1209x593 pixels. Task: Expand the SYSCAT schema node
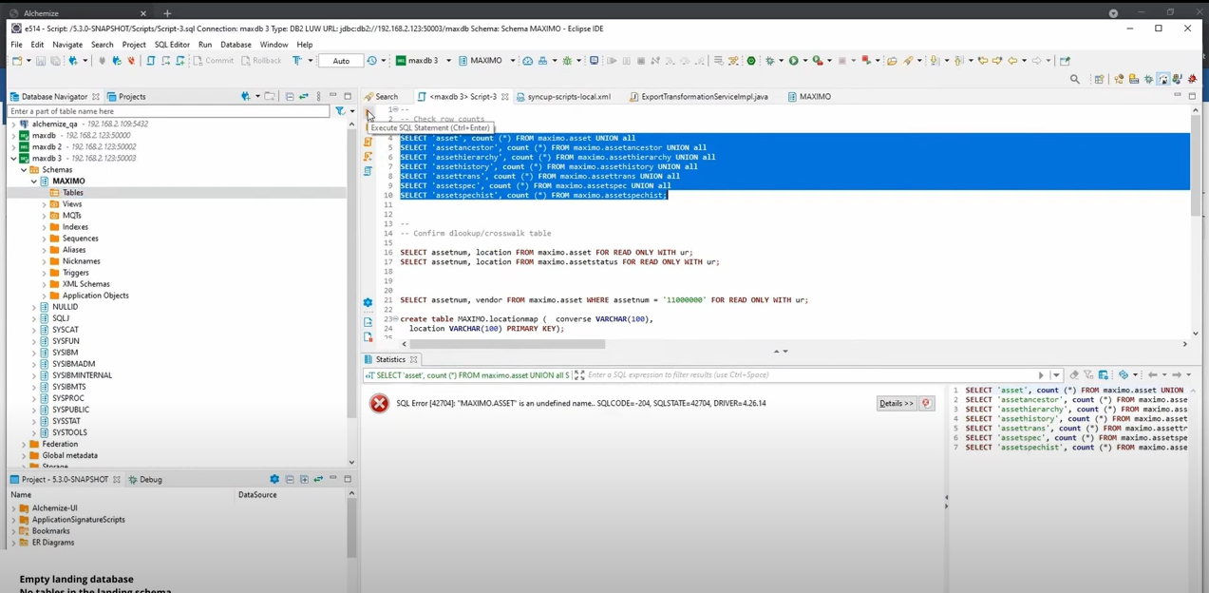[34, 330]
